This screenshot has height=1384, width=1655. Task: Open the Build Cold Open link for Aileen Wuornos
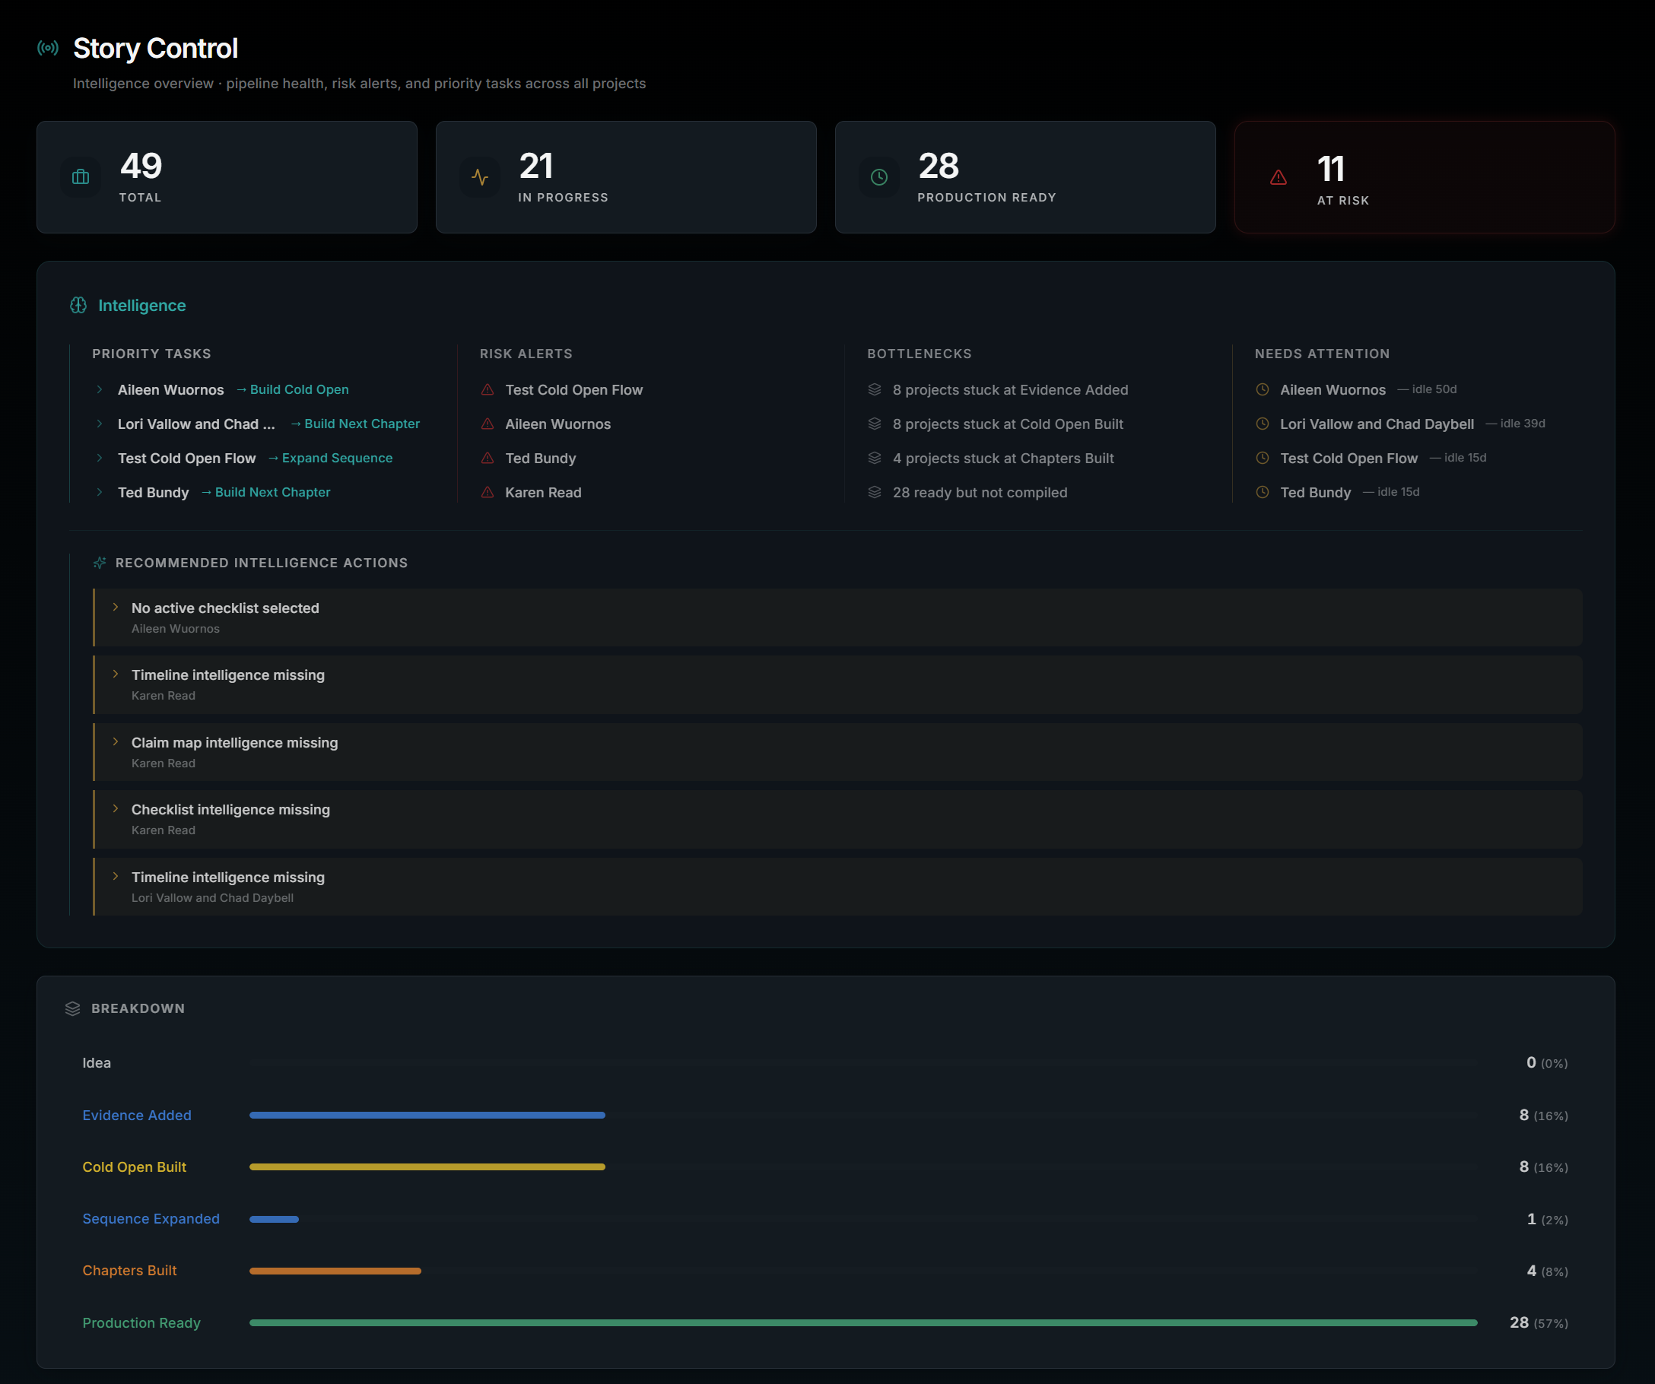(299, 389)
